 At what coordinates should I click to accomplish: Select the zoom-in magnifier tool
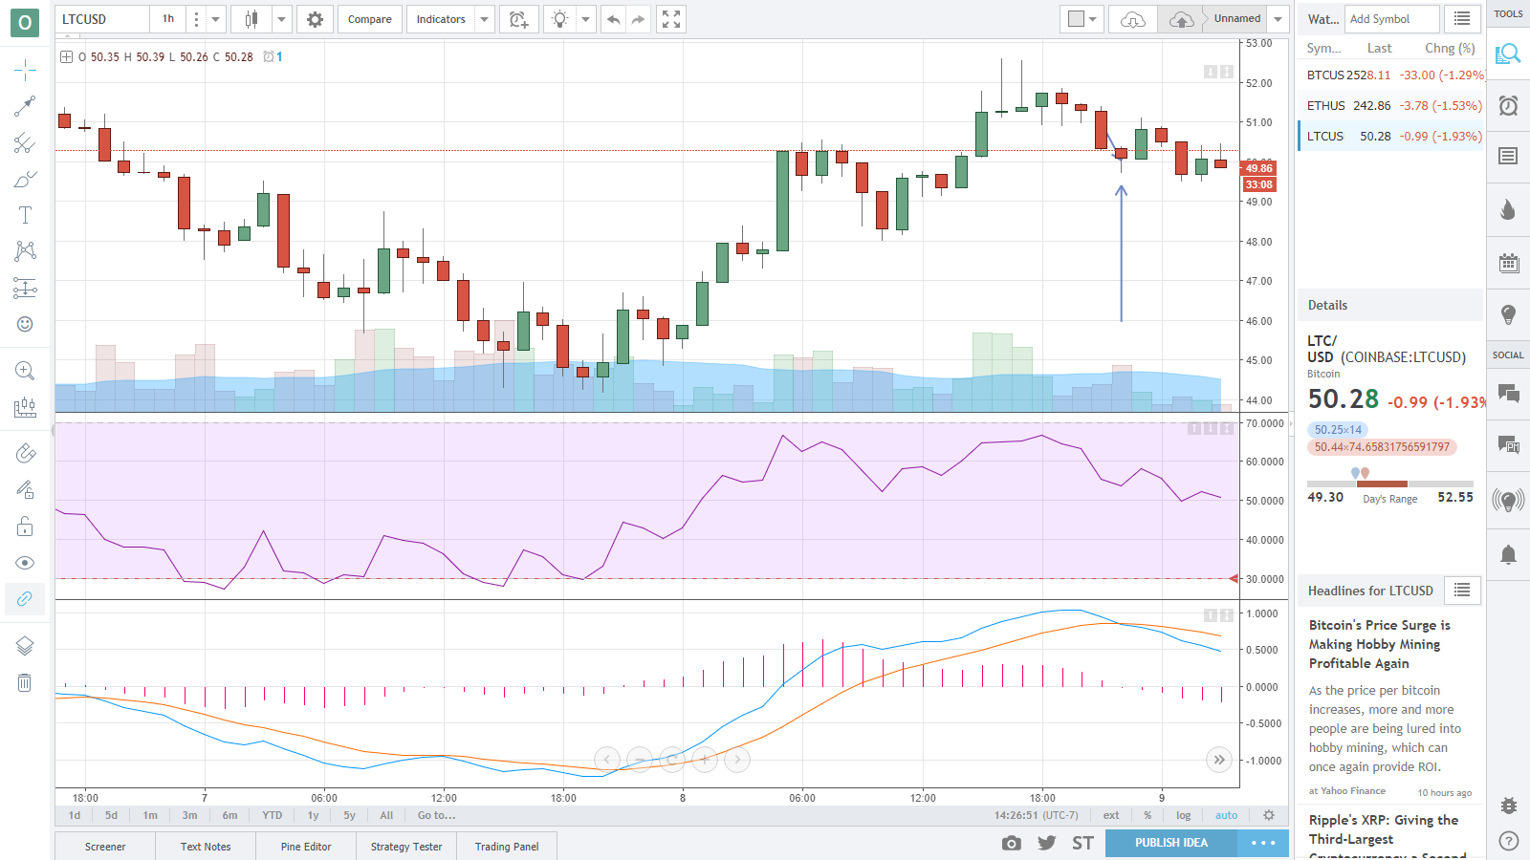coord(25,371)
